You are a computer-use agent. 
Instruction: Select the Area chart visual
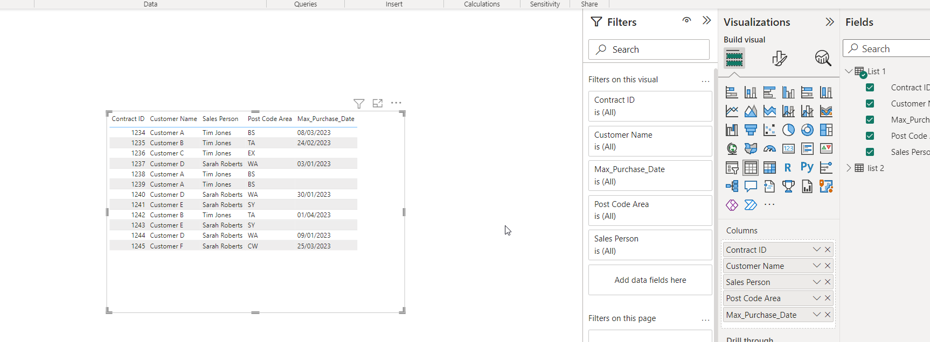pos(751,111)
